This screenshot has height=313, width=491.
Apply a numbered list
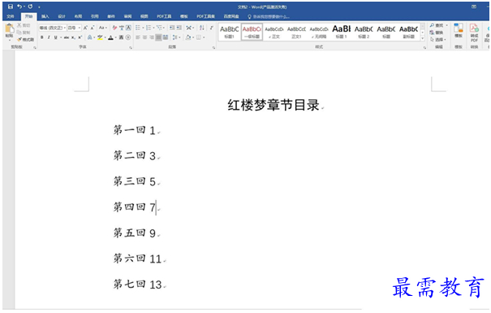click(x=149, y=28)
